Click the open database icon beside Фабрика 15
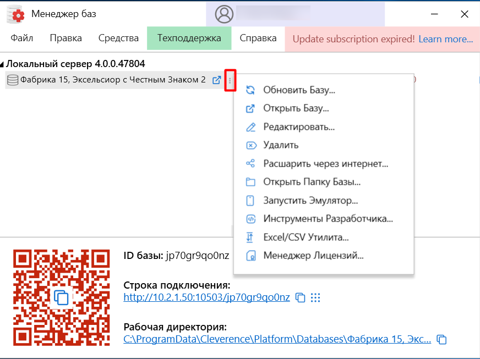This screenshot has width=480, height=359. 217,80
